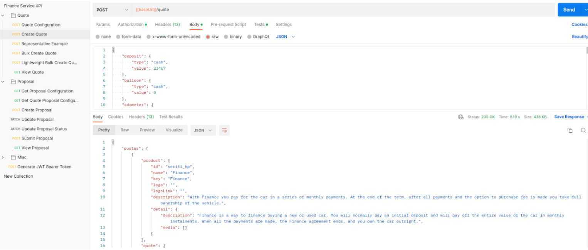The width and height of the screenshot is (588, 250).
Task: Click the Misc folder icon
Action: click(x=13, y=157)
